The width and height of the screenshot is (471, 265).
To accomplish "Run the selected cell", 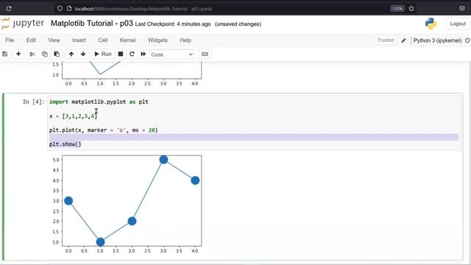I will pyautogui.click(x=103, y=54).
